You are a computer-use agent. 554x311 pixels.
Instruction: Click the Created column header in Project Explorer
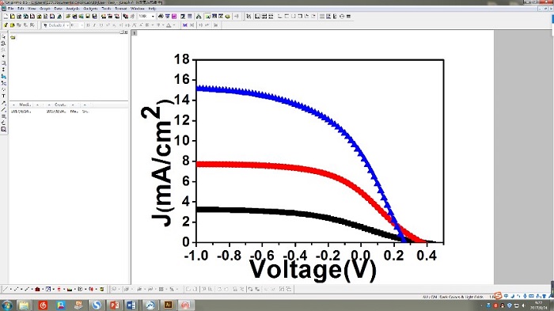tap(60, 104)
